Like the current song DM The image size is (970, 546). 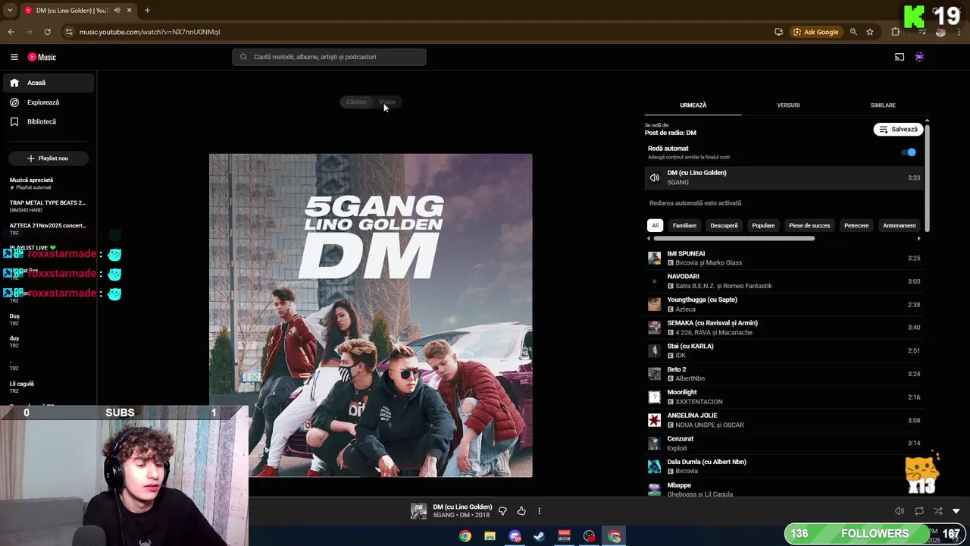click(x=521, y=511)
